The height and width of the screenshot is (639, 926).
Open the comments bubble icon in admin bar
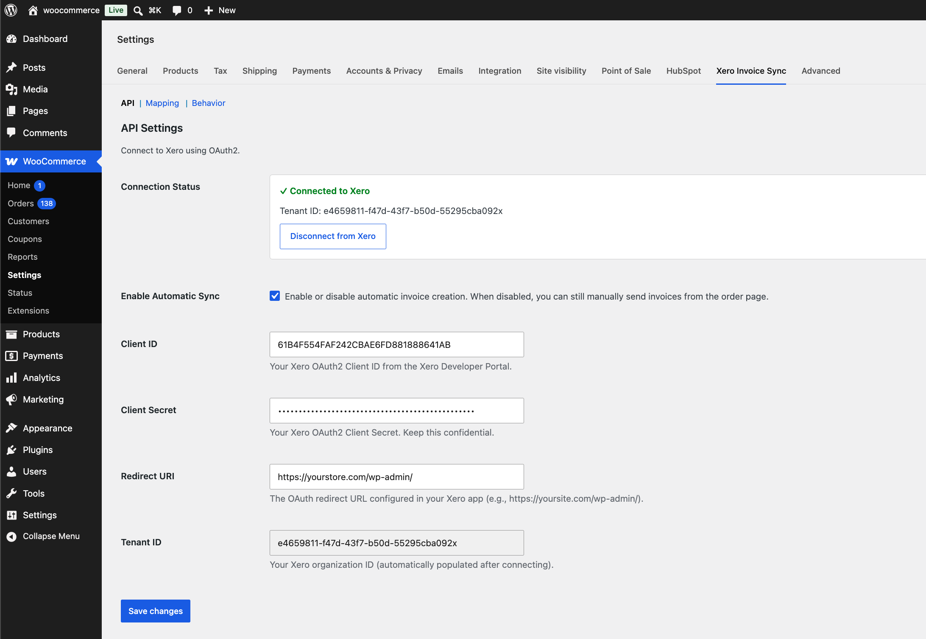(177, 11)
